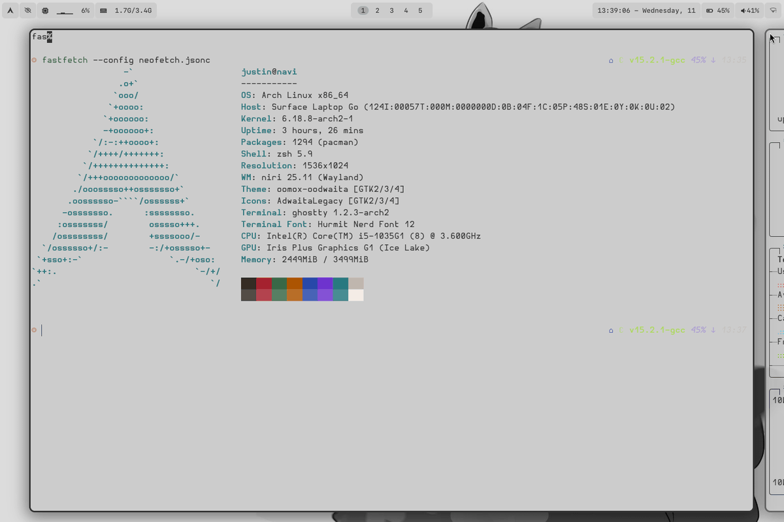The height and width of the screenshot is (522, 784).
Task: Open the volume 41% speaker control
Action: pos(749,10)
